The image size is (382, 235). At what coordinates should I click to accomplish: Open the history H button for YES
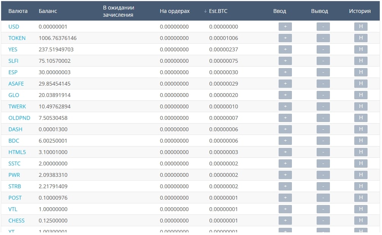click(361, 49)
